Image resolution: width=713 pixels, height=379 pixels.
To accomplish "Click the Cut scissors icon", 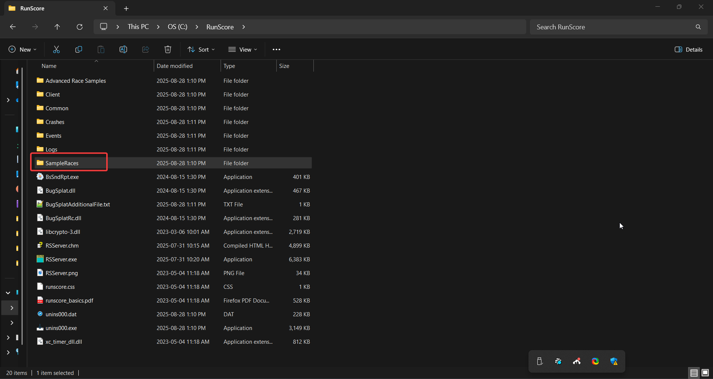I will (56, 49).
